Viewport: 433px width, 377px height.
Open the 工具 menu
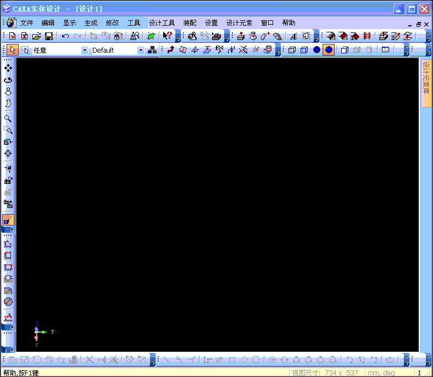[134, 23]
